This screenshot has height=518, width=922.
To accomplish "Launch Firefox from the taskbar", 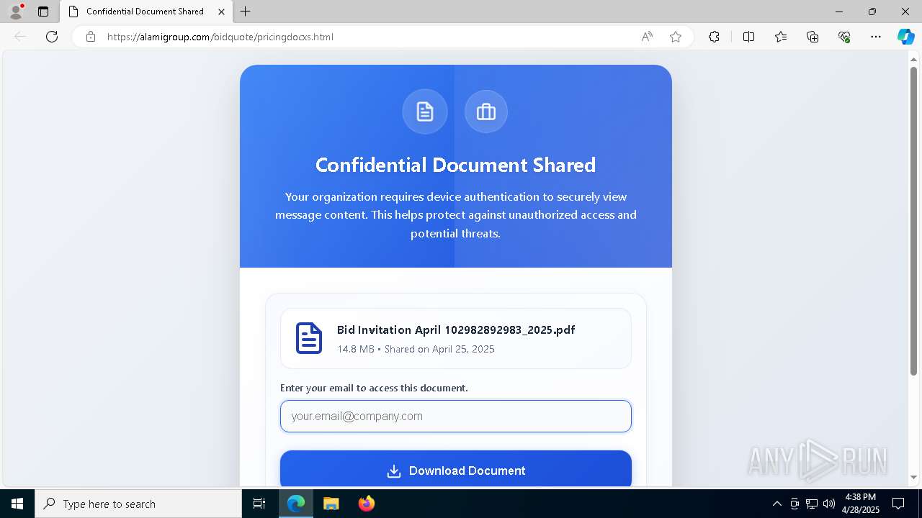I will (366, 504).
